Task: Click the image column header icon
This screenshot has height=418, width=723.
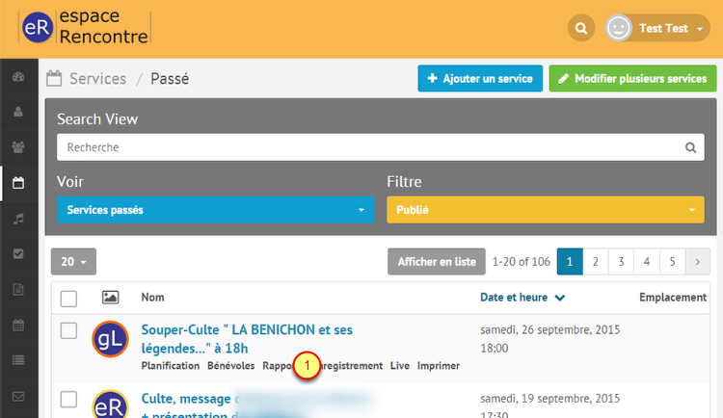Action: point(110,298)
